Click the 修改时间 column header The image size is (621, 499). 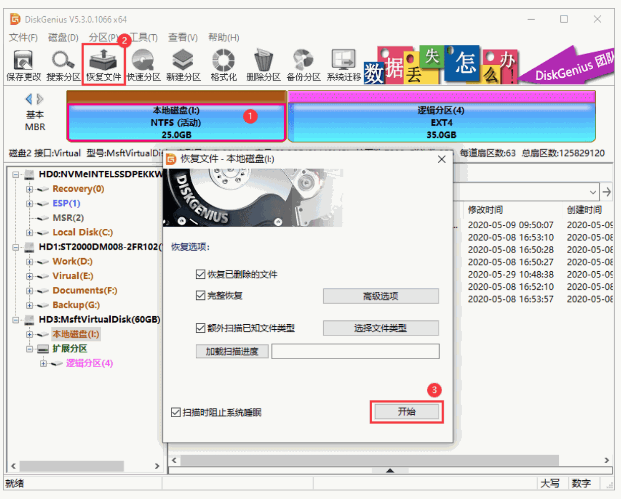pos(485,210)
